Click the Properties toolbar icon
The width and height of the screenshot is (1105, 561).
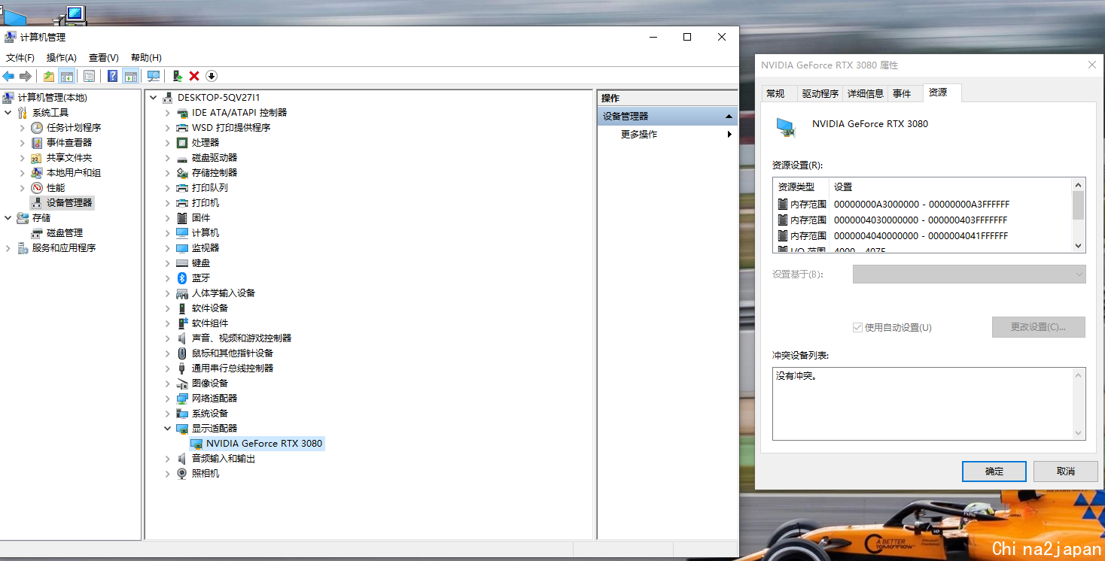[90, 76]
